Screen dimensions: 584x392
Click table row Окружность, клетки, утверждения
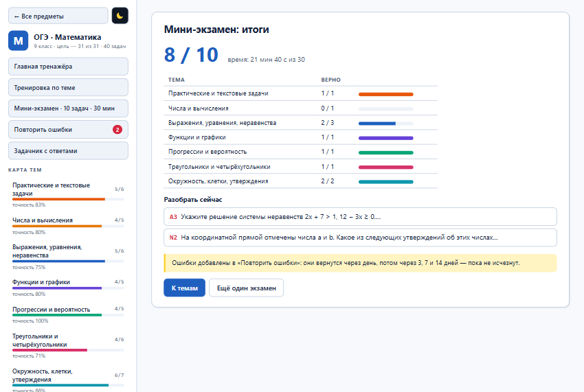(300, 181)
